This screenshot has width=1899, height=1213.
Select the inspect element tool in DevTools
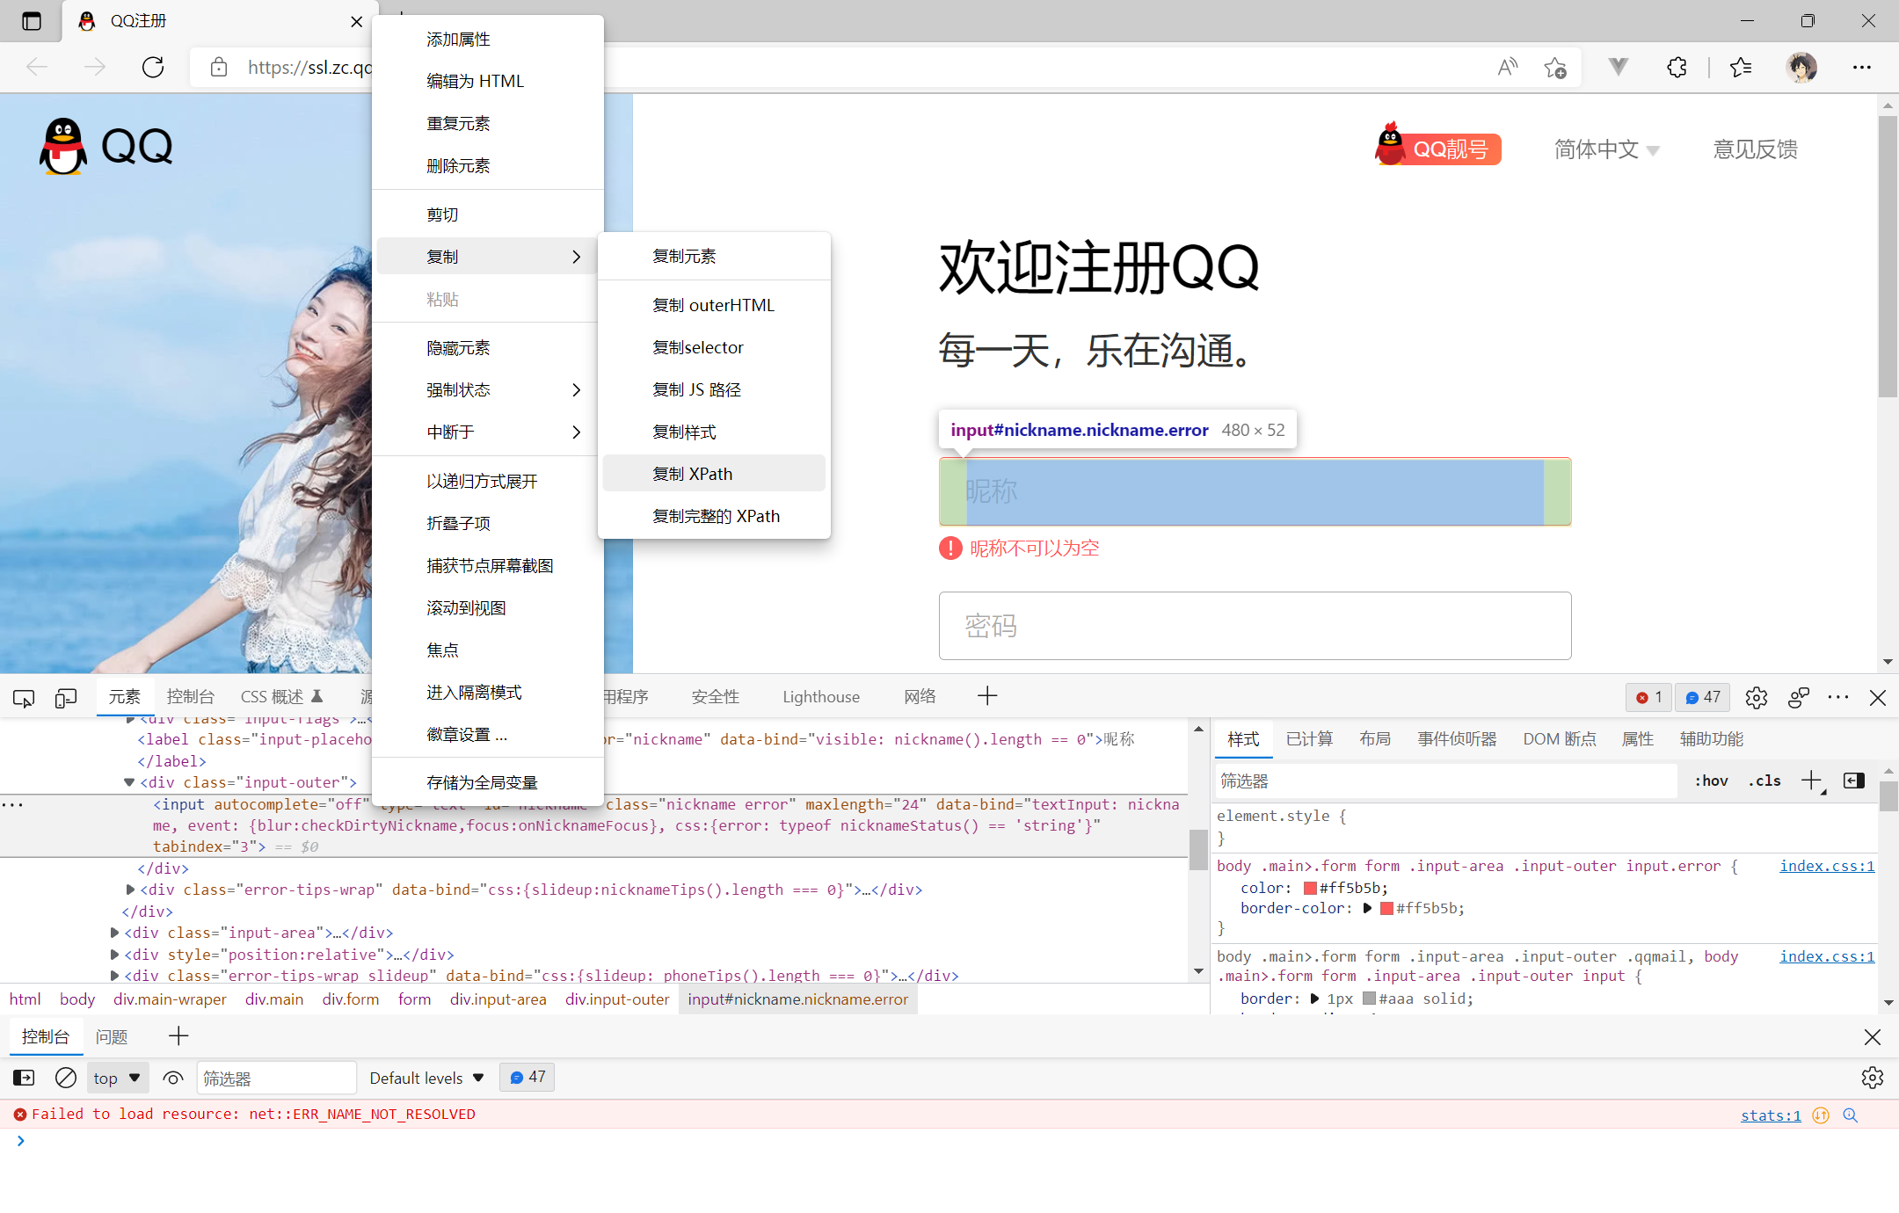coord(23,697)
